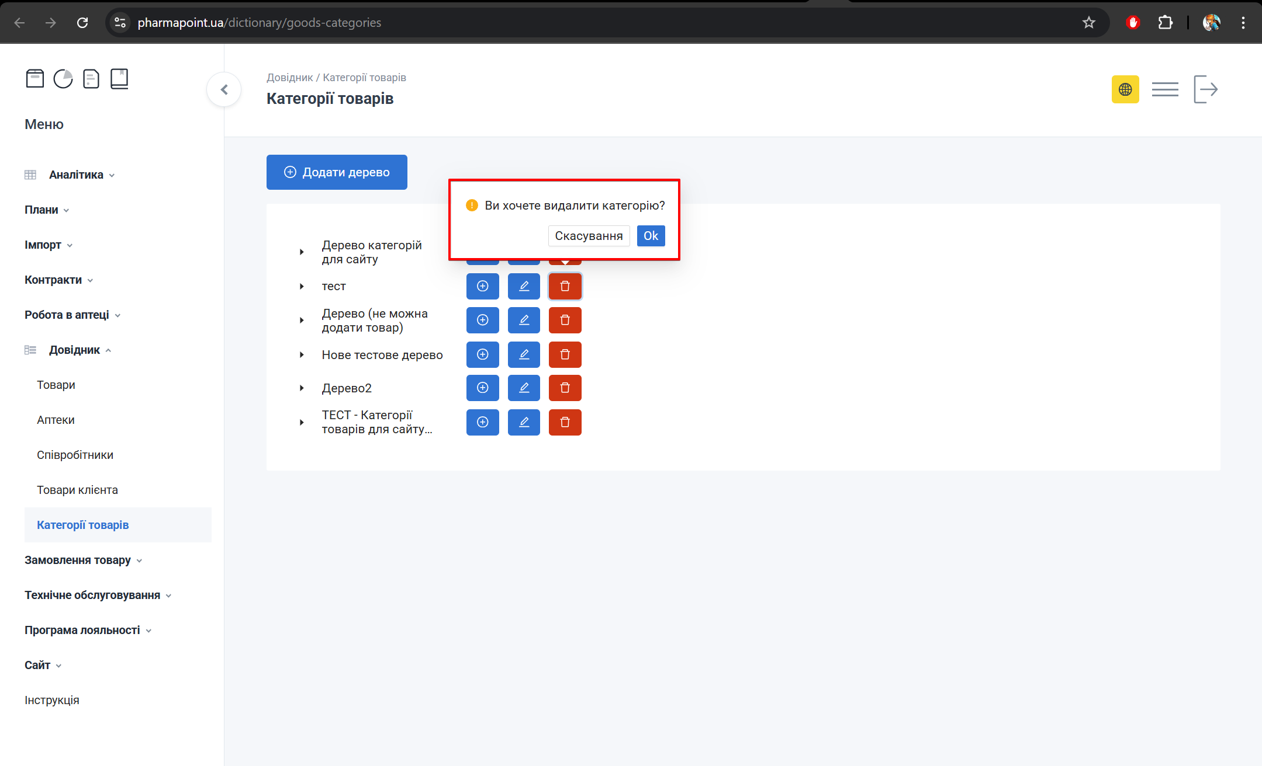1262x766 pixels.
Task: Open the hamburger menu icon in header
Action: click(x=1164, y=89)
